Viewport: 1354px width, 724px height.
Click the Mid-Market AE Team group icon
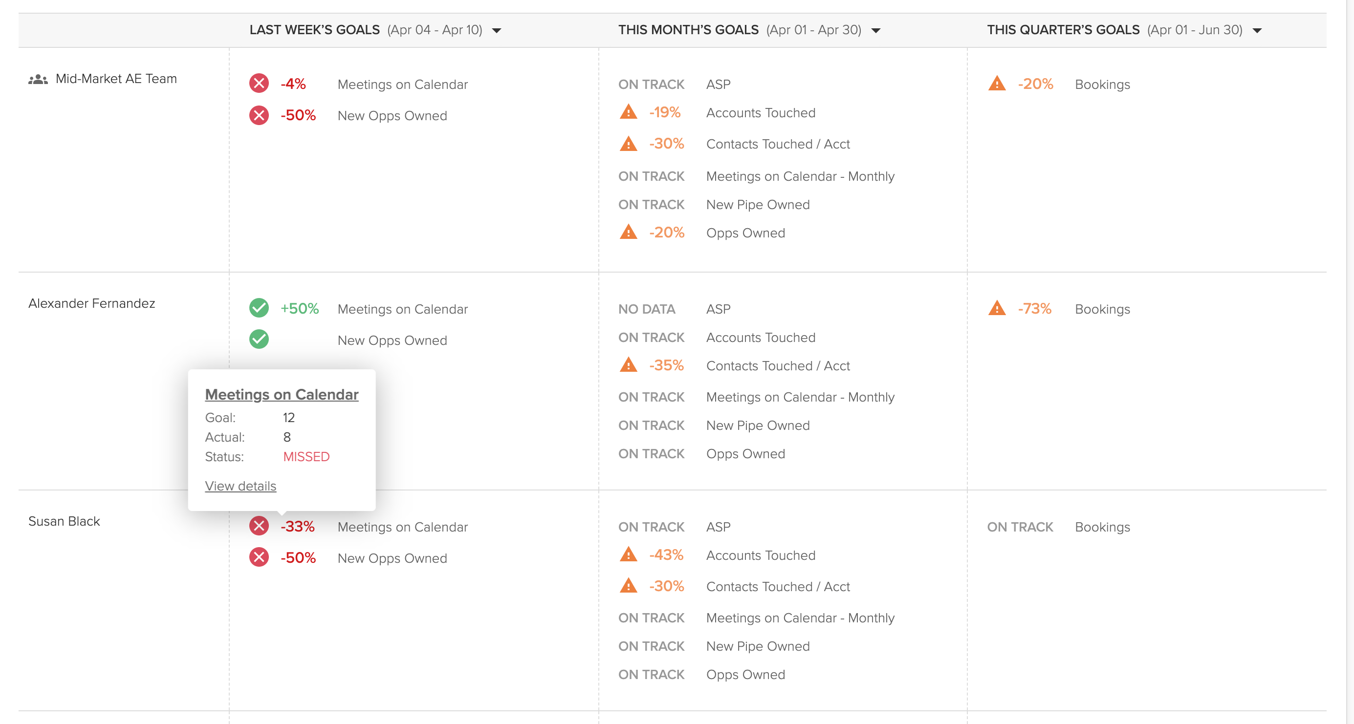(x=38, y=79)
